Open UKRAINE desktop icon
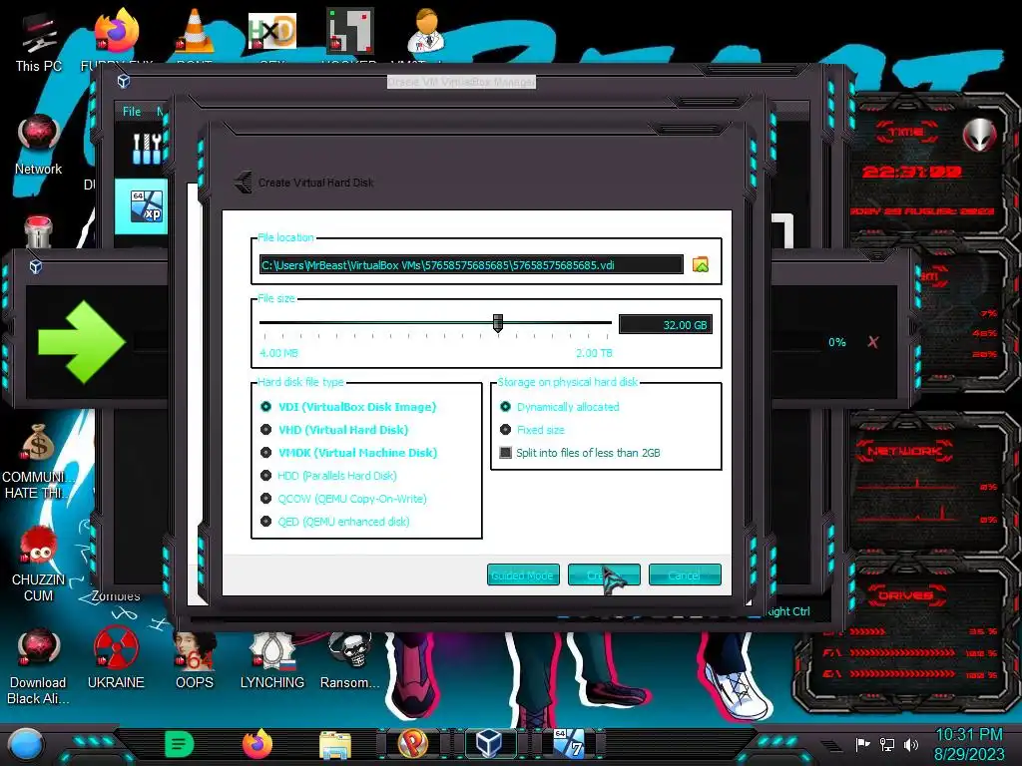 coord(116,658)
